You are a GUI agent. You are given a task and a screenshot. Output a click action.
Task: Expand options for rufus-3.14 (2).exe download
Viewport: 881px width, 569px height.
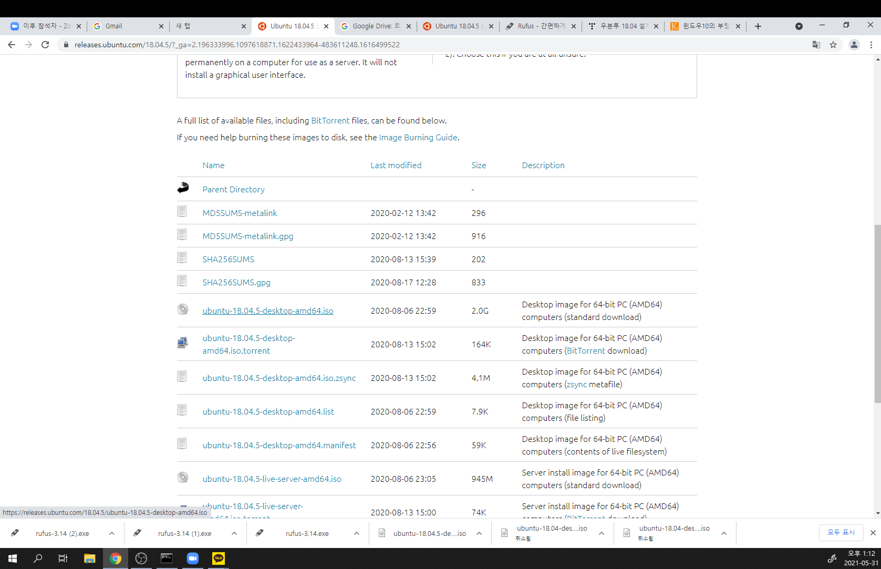pyautogui.click(x=112, y=533)
